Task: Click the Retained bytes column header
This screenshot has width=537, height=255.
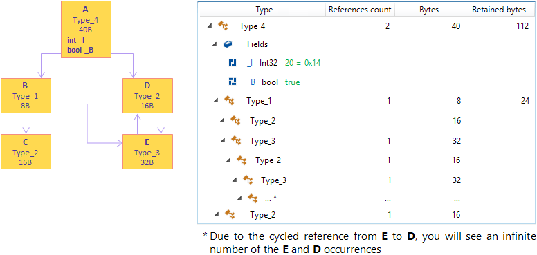Action: point(499,10)
